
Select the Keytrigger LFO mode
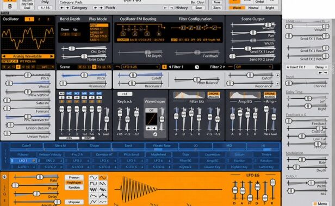pos(74,183)
